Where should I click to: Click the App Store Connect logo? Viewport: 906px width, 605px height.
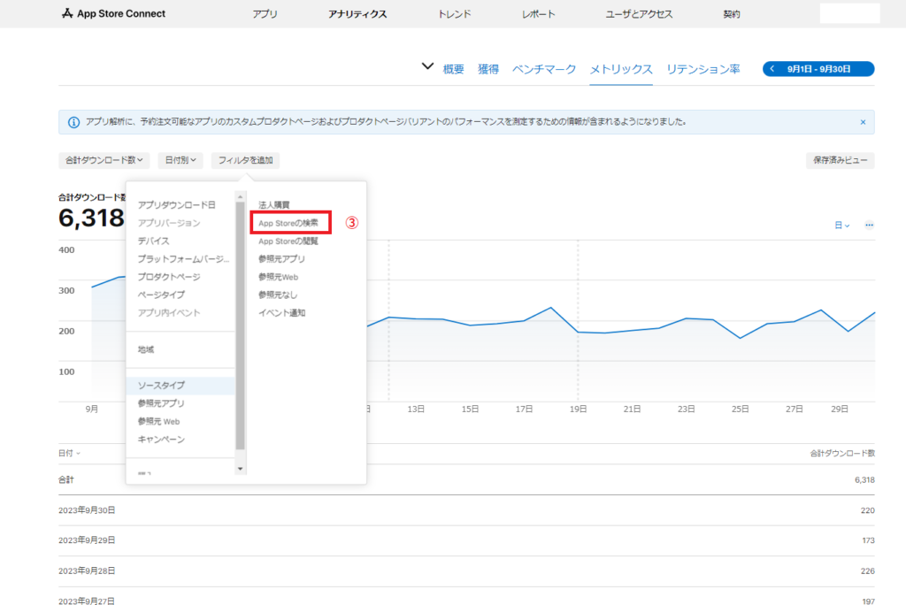point(113,13)
